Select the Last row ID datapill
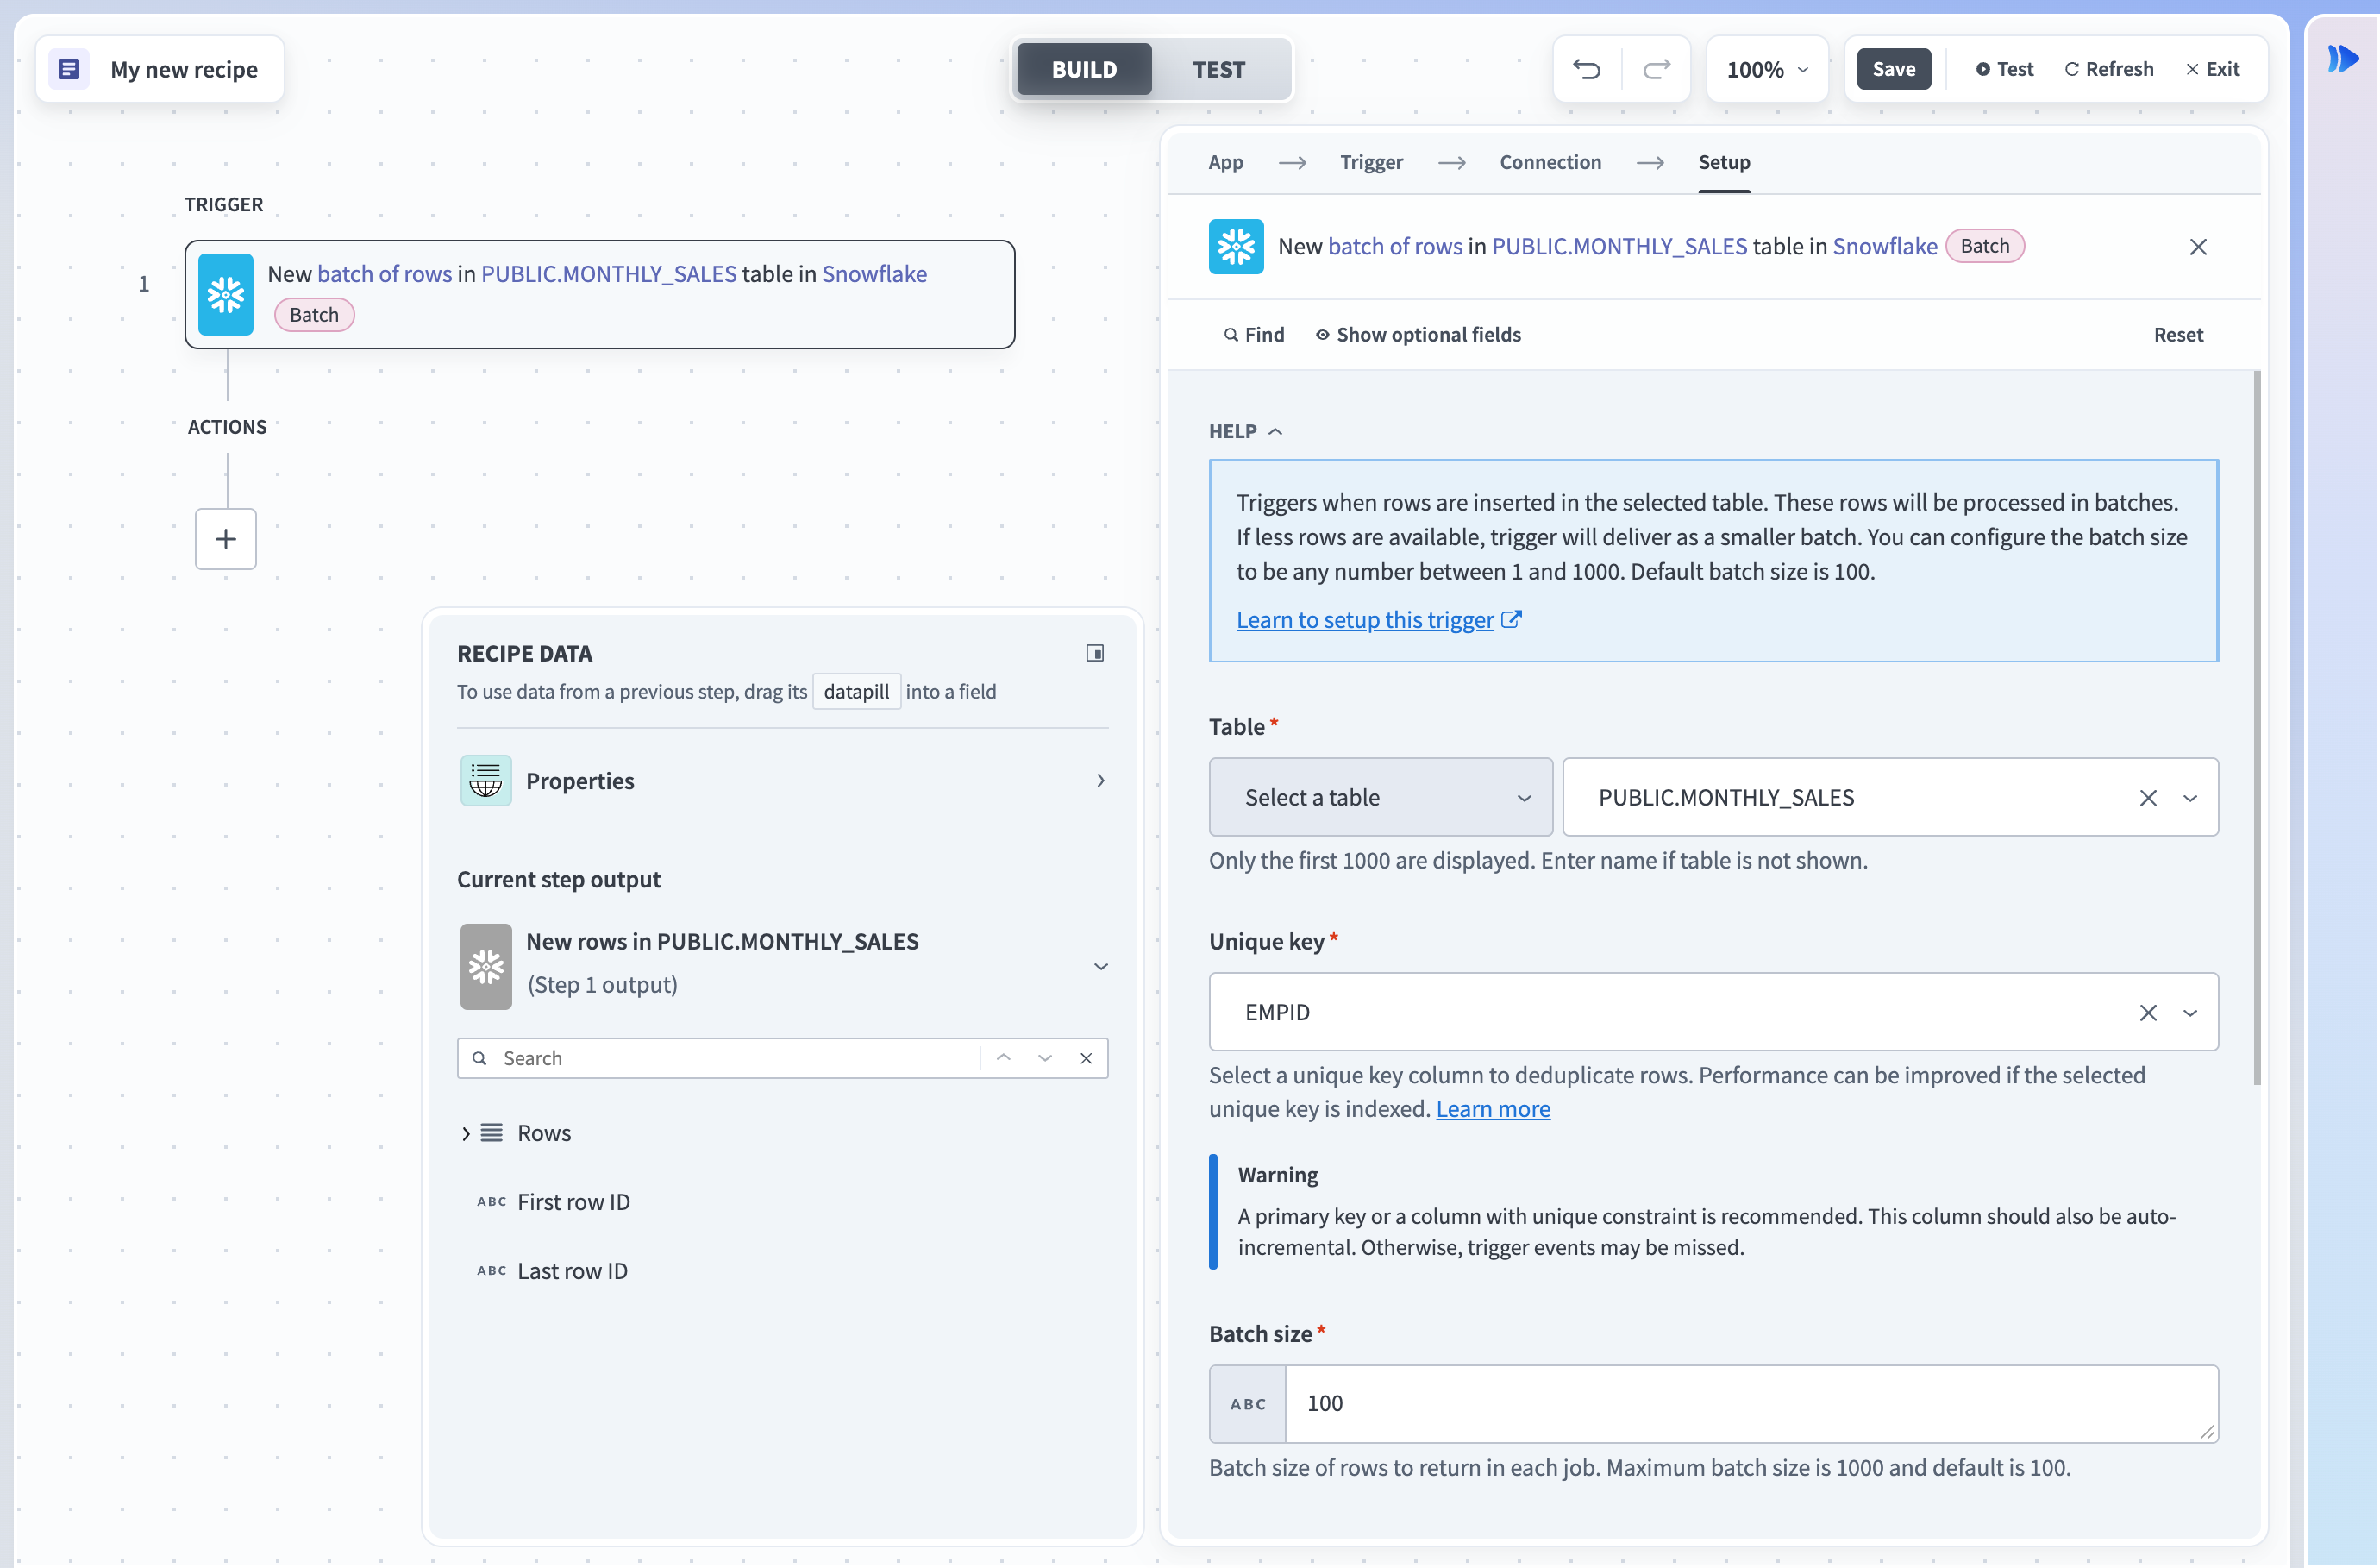The image size is (2380, 1568). (572, 1271)
